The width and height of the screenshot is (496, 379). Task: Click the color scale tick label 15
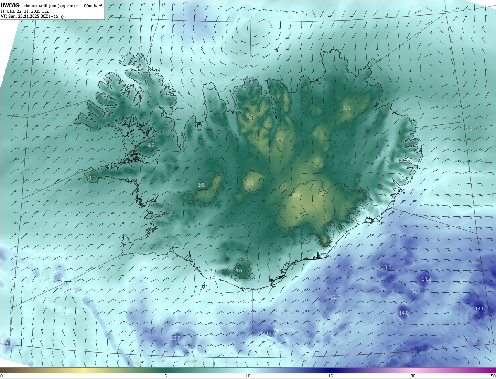coord(331,376)
